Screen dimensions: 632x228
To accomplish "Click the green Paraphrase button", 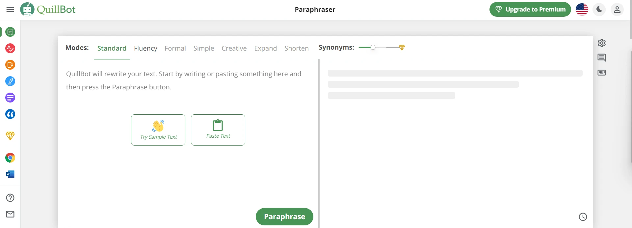I will click(x=284, y=217).
